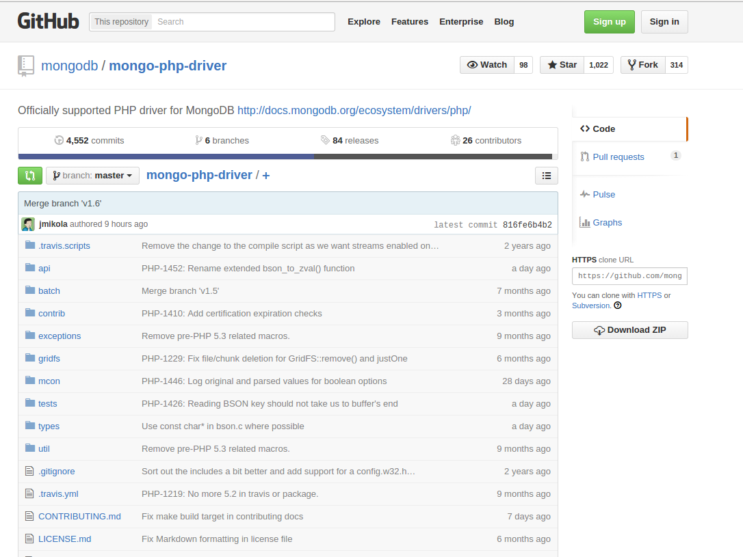Open the .travis.scripts folder
This screenshot has height=557, width=743.
(64, 245)
